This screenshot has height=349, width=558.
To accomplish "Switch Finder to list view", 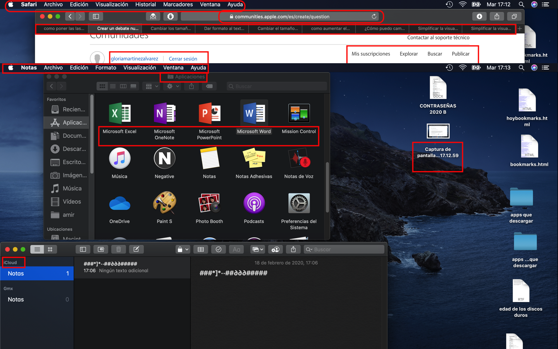I will pos(113,86).
